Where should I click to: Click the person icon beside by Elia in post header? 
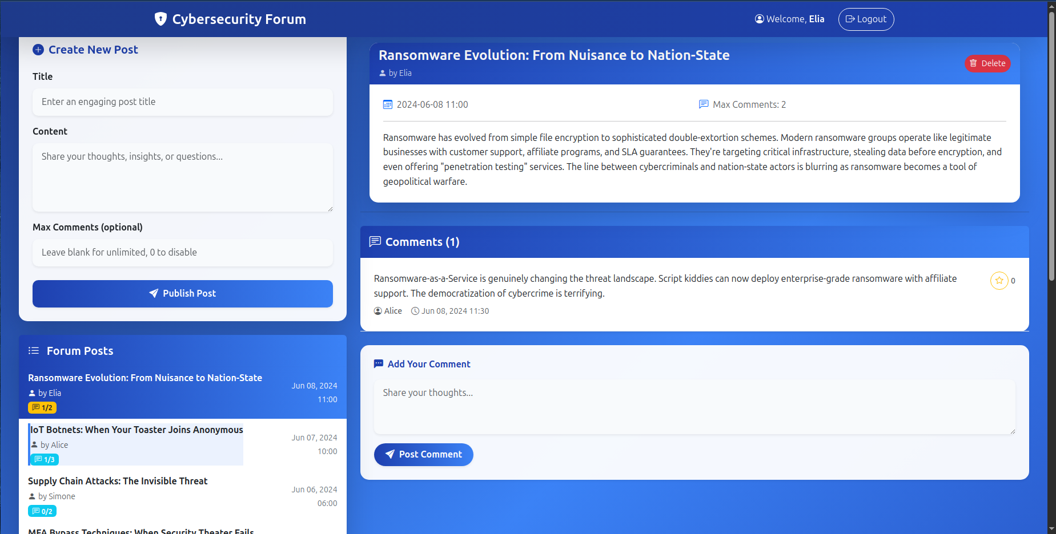[383, 73]
